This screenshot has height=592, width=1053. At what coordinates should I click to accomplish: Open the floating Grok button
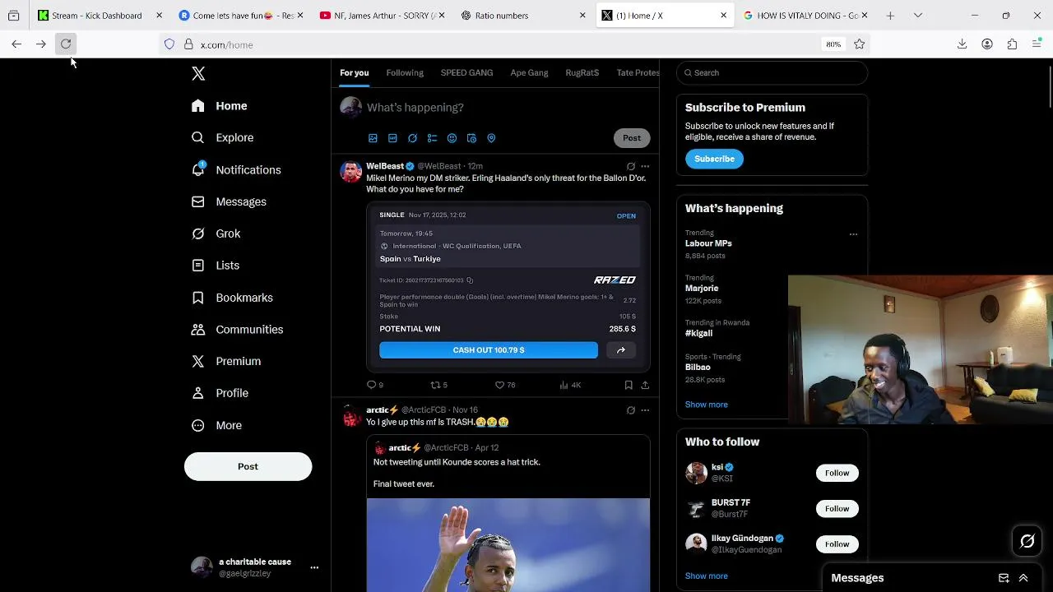1027,541
